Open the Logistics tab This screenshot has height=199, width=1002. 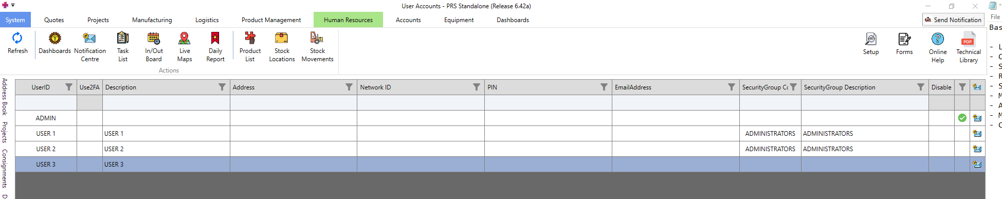point(207,20)
